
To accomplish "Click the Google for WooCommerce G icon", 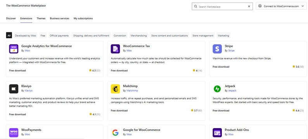I will click(x=115, y=133).
